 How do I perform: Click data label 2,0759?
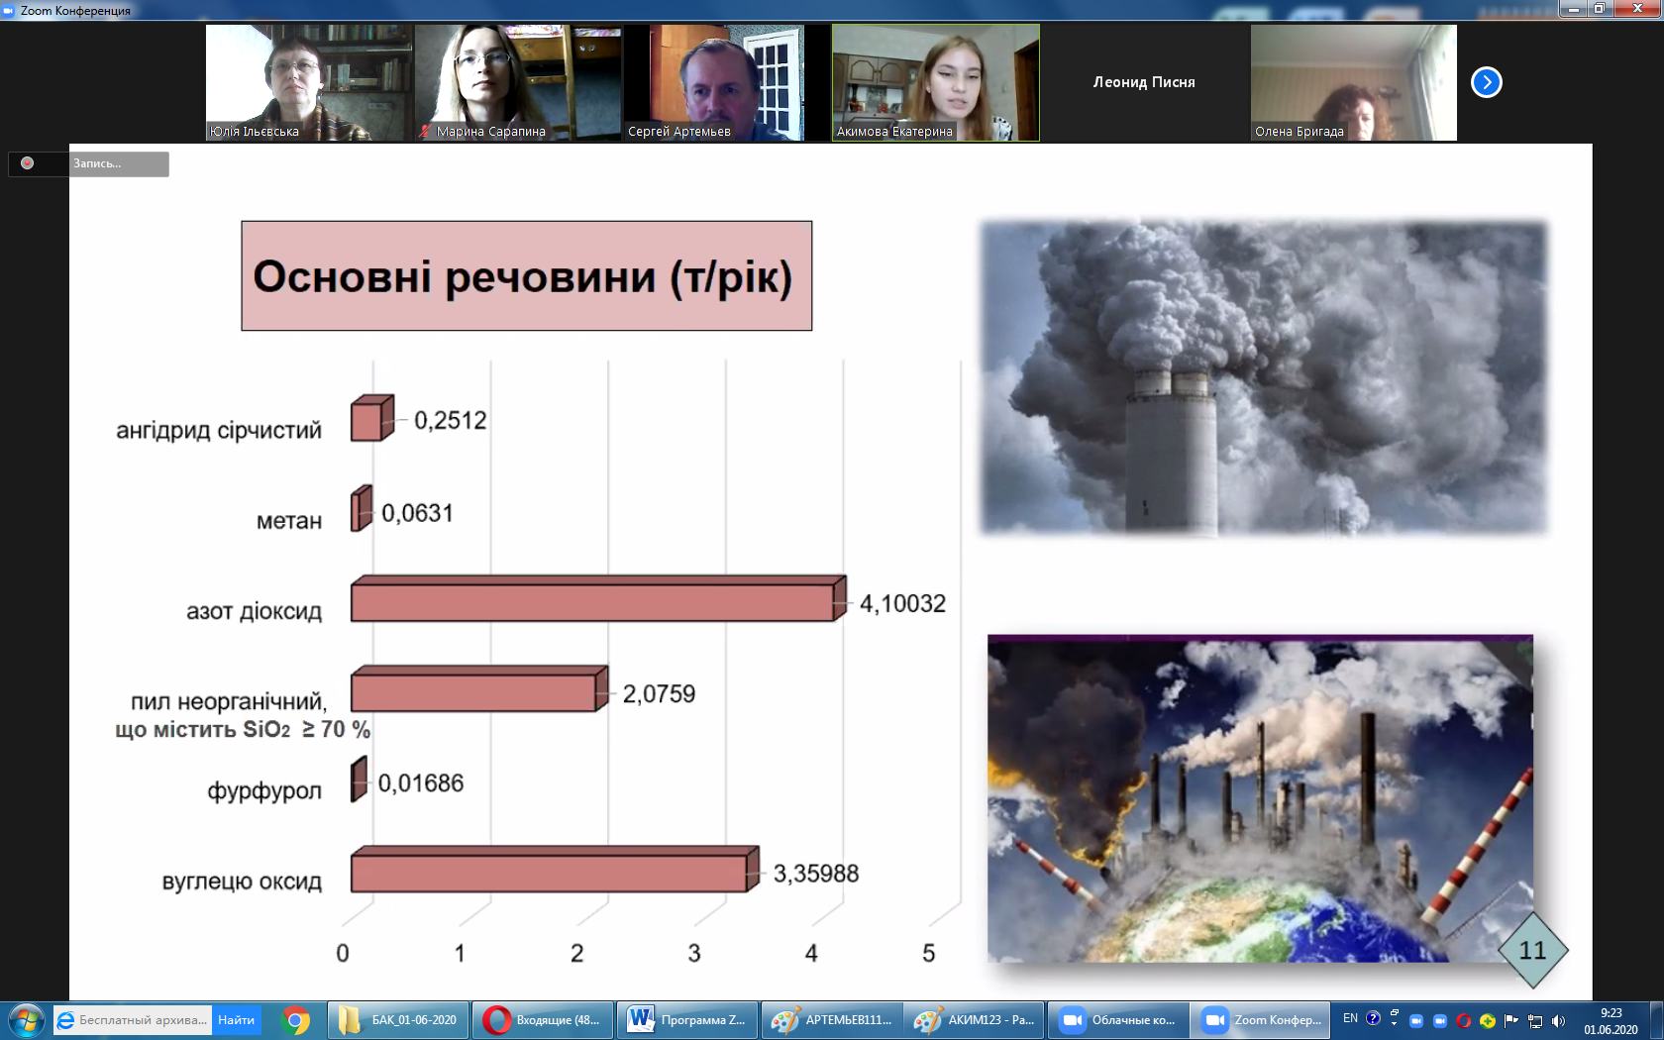659,693
